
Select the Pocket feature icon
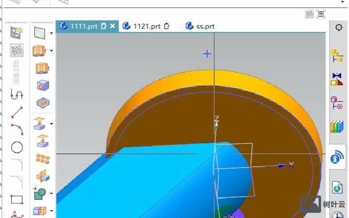tap(43, 103)
